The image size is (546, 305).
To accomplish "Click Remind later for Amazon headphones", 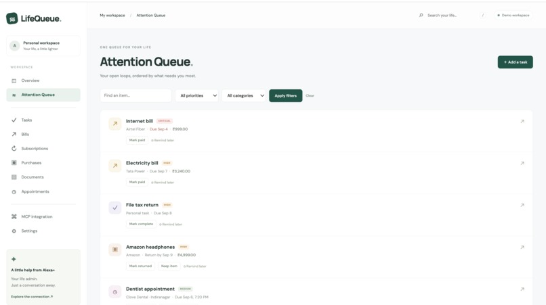I will pos(194,266).
